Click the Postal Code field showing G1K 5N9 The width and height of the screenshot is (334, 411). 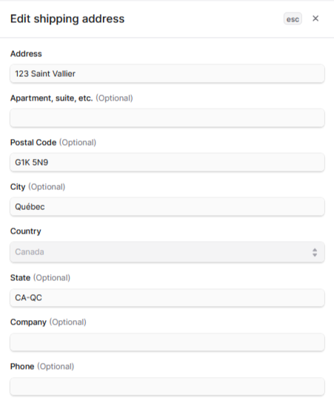(x=167, y=162)
